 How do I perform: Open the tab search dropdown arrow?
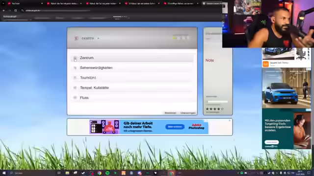click(3, 3)
